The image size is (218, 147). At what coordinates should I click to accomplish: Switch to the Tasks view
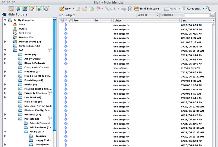point(39,9)
